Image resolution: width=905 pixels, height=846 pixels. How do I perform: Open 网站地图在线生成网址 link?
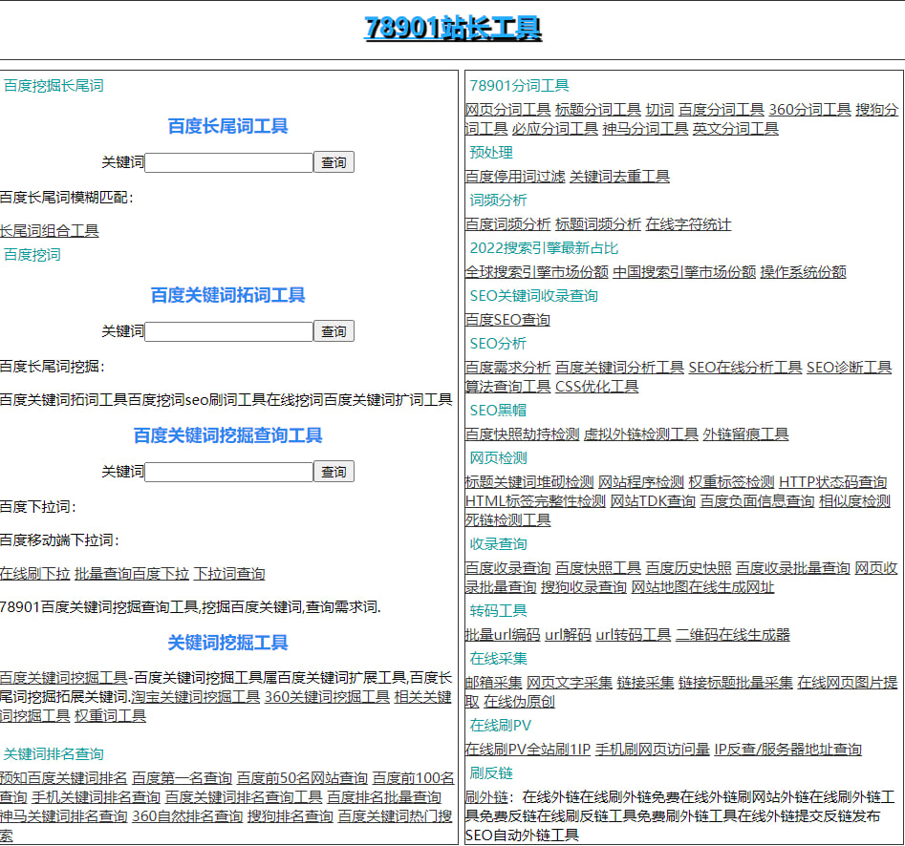(702, 587)
